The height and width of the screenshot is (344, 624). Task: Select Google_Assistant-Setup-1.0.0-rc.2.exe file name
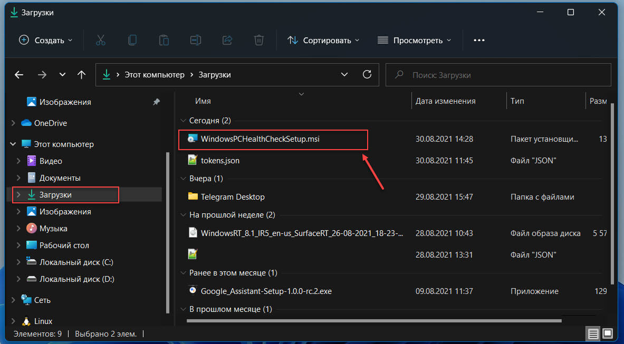point(266,291)
